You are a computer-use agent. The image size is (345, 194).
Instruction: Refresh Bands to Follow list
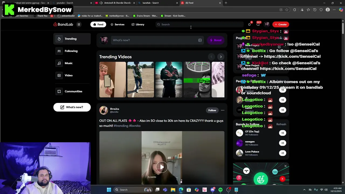[x=281, y=124]
